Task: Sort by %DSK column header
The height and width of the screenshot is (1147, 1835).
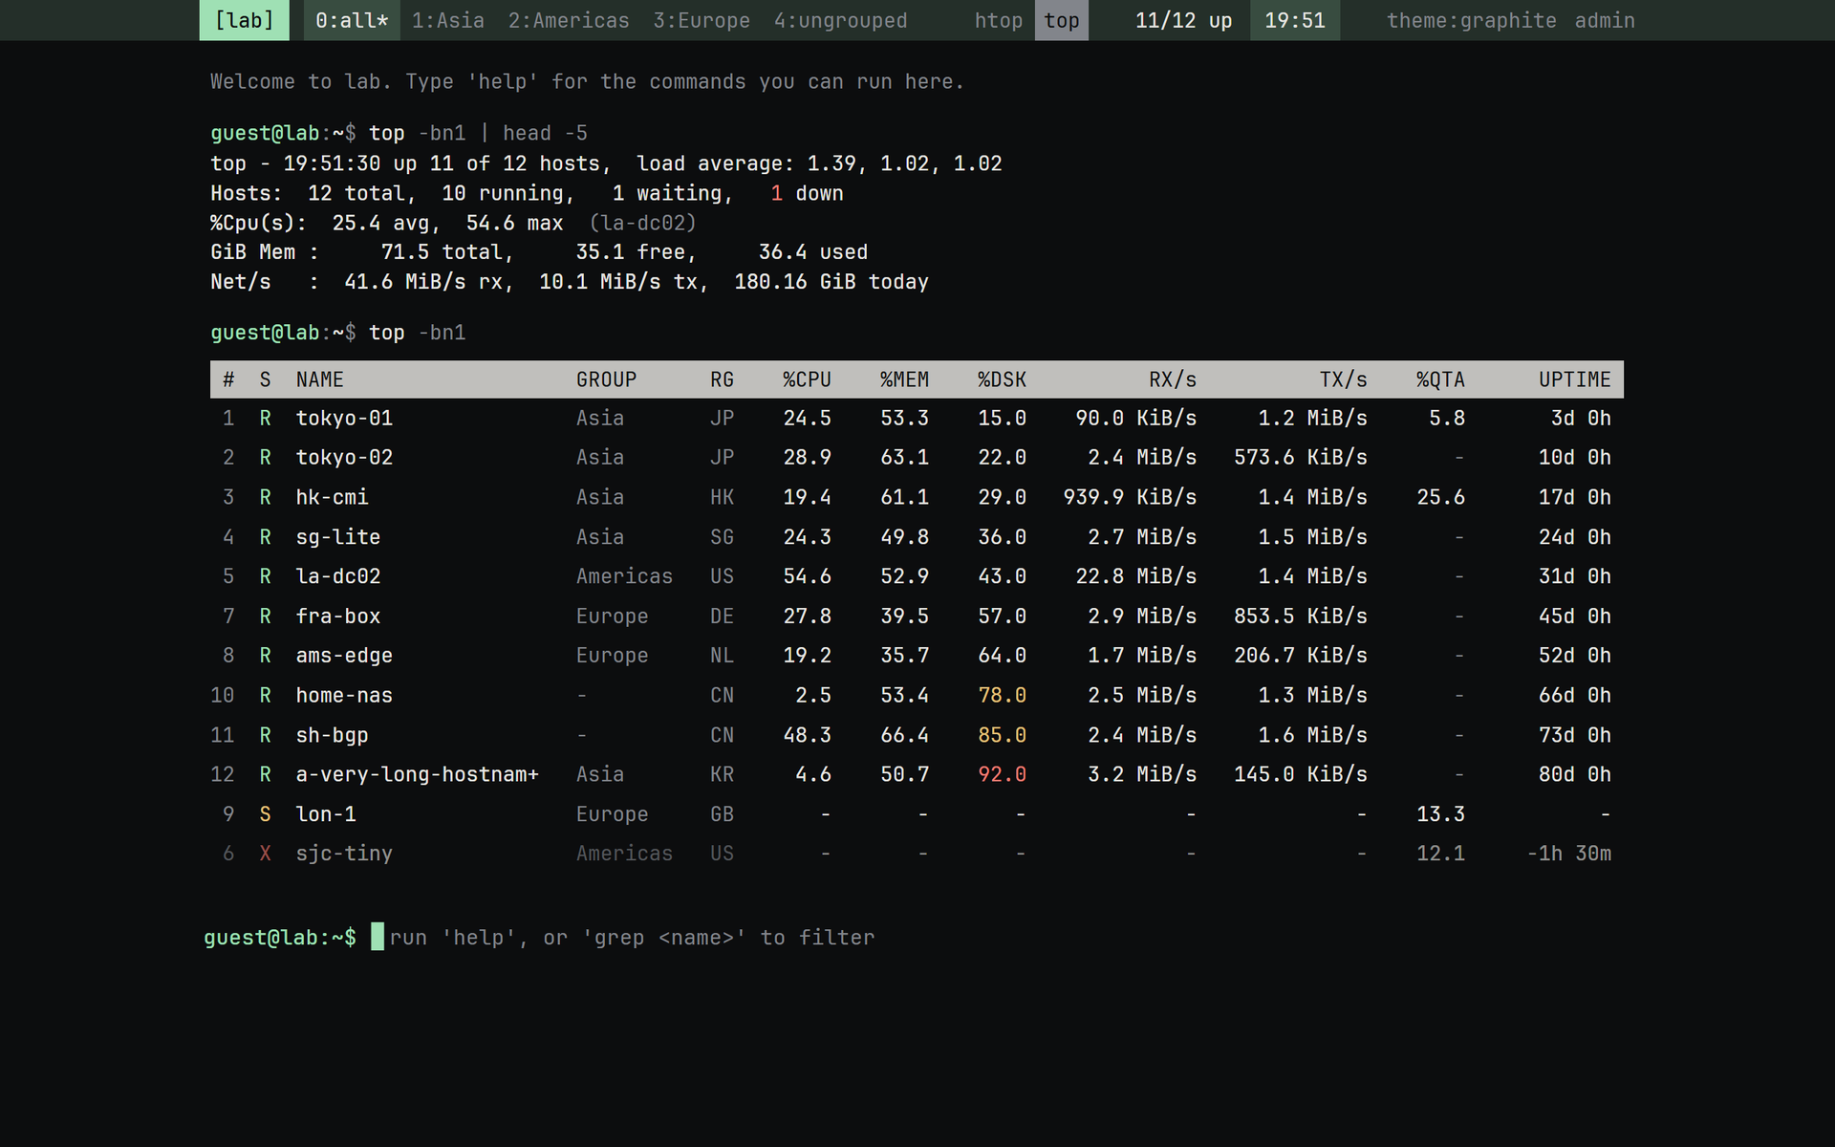Action: tap(1002, 379)
